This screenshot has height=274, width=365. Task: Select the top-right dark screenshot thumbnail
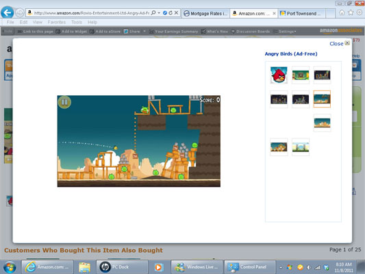pos(322,75)
